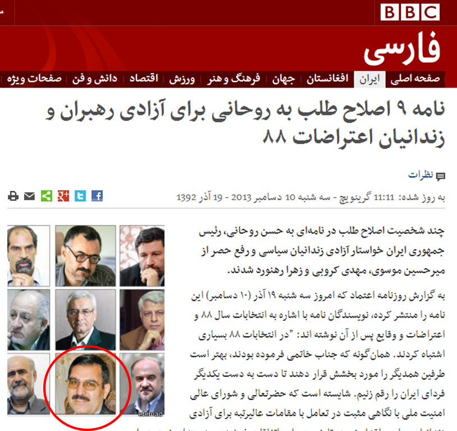The image size is (457, 431).
Task: Click the BBC logo
Action: 410,12
